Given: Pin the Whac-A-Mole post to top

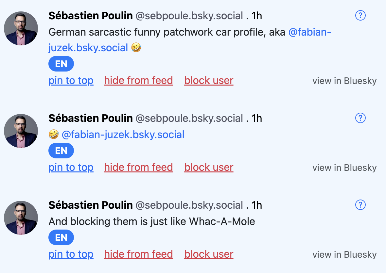Looking at the screenshot, I should pos(71,254).
